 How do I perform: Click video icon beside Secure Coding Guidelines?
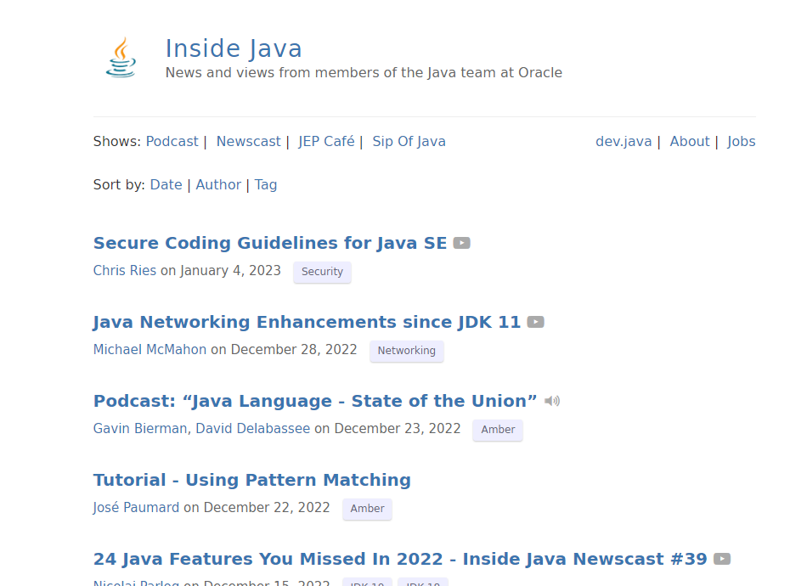click(x=461, y=243)
